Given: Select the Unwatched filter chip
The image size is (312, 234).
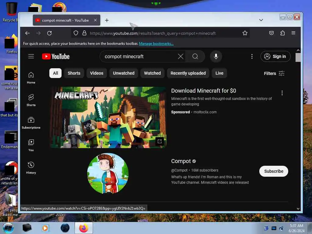Looking at the screenshot, I should coord(124,73).
